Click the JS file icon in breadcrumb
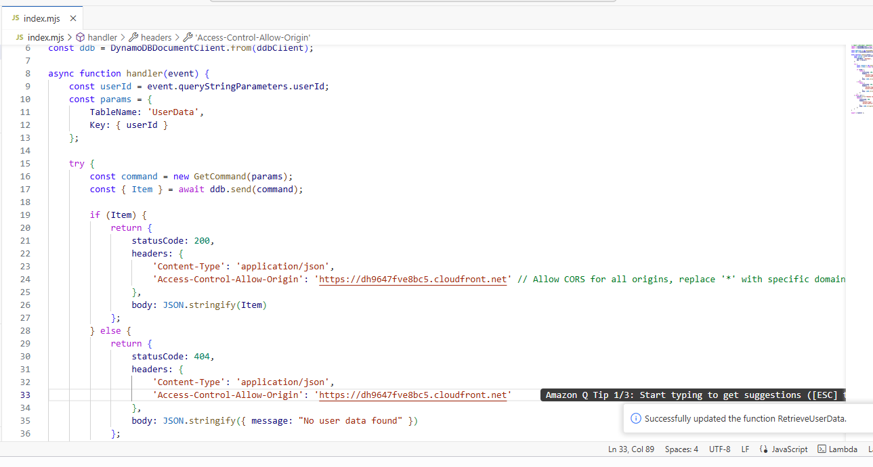This screenshot has height=467, width=873. tap(20, 38)
